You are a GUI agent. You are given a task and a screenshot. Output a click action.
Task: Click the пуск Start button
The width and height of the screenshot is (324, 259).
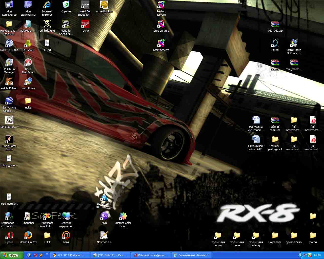tap(12, 255)
